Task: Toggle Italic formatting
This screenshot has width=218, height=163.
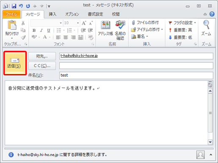Action: tap(41, 30)
